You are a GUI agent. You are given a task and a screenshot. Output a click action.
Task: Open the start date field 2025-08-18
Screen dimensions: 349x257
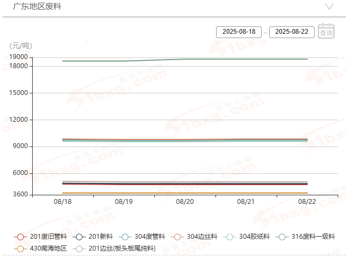[x=238, y=32]
